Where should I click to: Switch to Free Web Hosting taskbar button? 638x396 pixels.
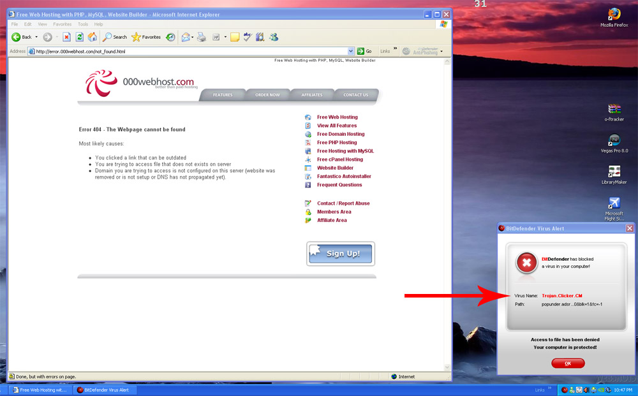point(39,390)
